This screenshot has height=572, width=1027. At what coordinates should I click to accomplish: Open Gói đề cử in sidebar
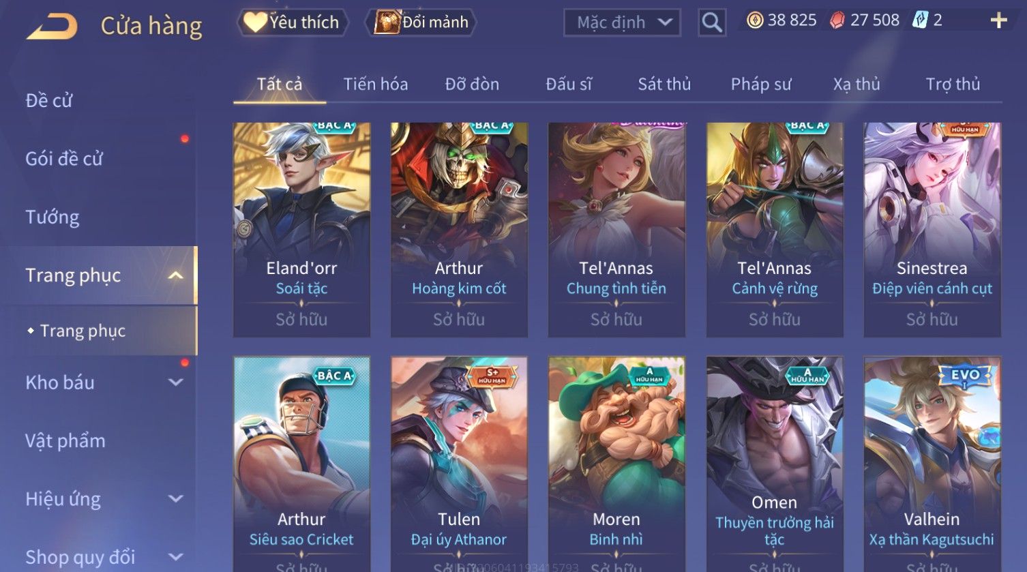click(x=64, y=159)
